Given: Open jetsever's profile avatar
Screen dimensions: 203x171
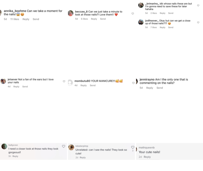Looking at the screenshot, I should (3, 81).
